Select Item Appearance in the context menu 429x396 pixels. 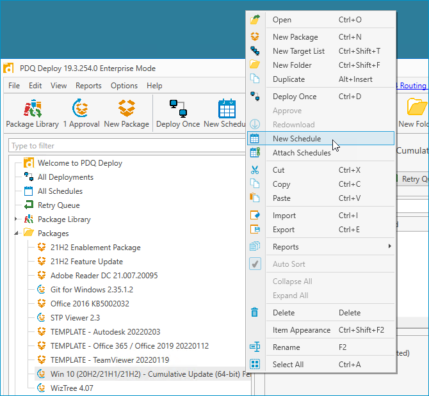pos(302,330)
